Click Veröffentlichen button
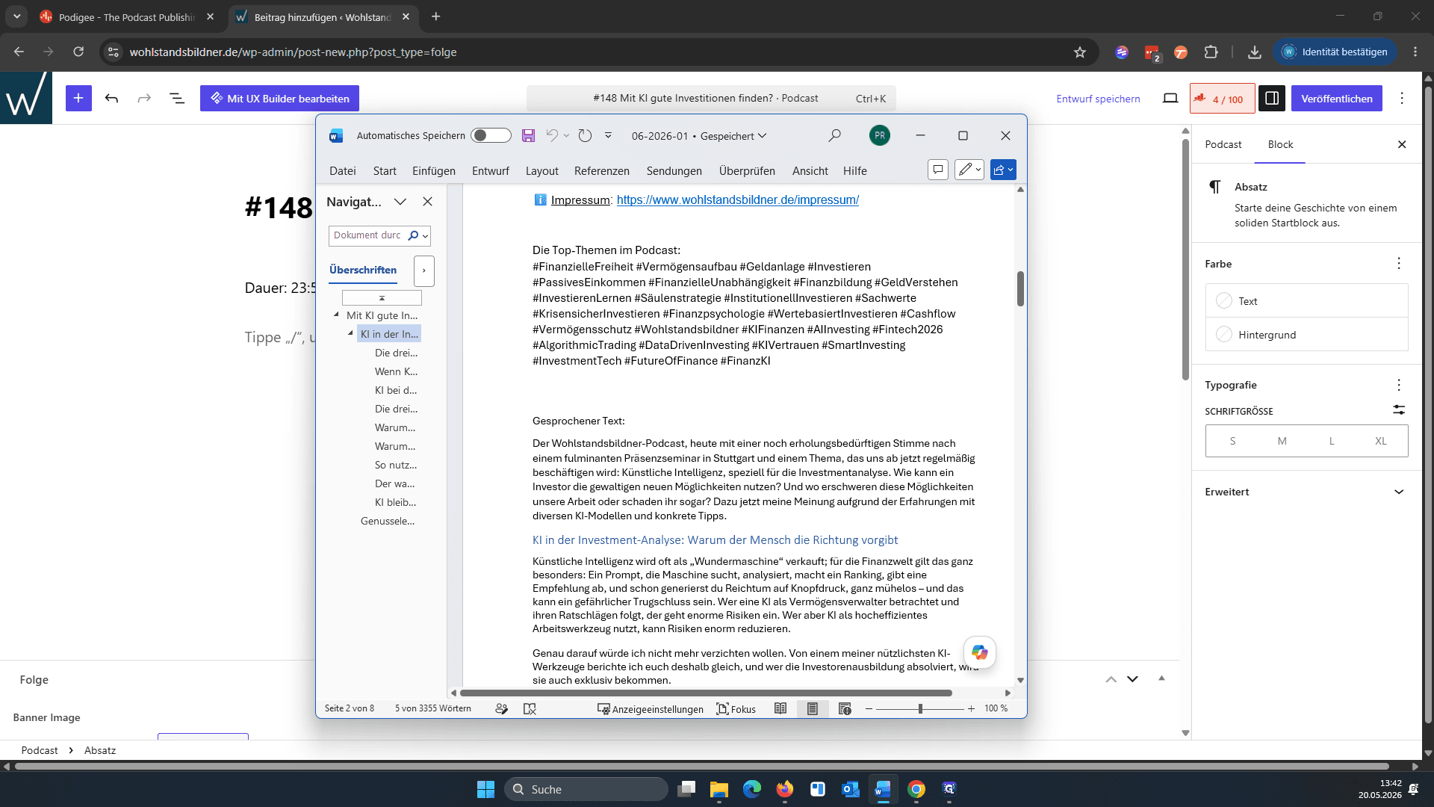Image resolution: width=1434 pixels, height=807 pixels. pyautogui.click(x=1336, y=98)
